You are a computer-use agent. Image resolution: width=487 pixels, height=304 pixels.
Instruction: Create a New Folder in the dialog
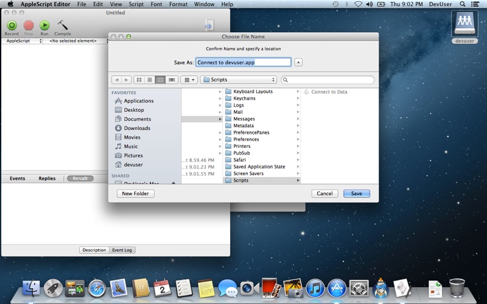pyautogui.click(x=135, y=193)
